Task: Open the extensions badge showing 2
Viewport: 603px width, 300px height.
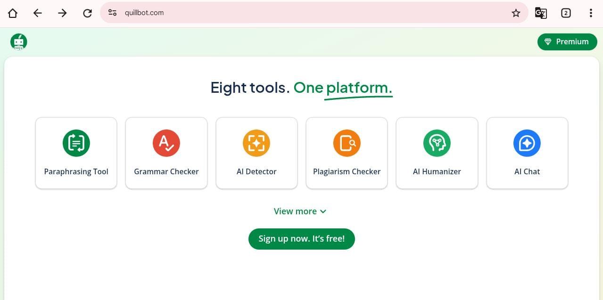Action: 566,13
